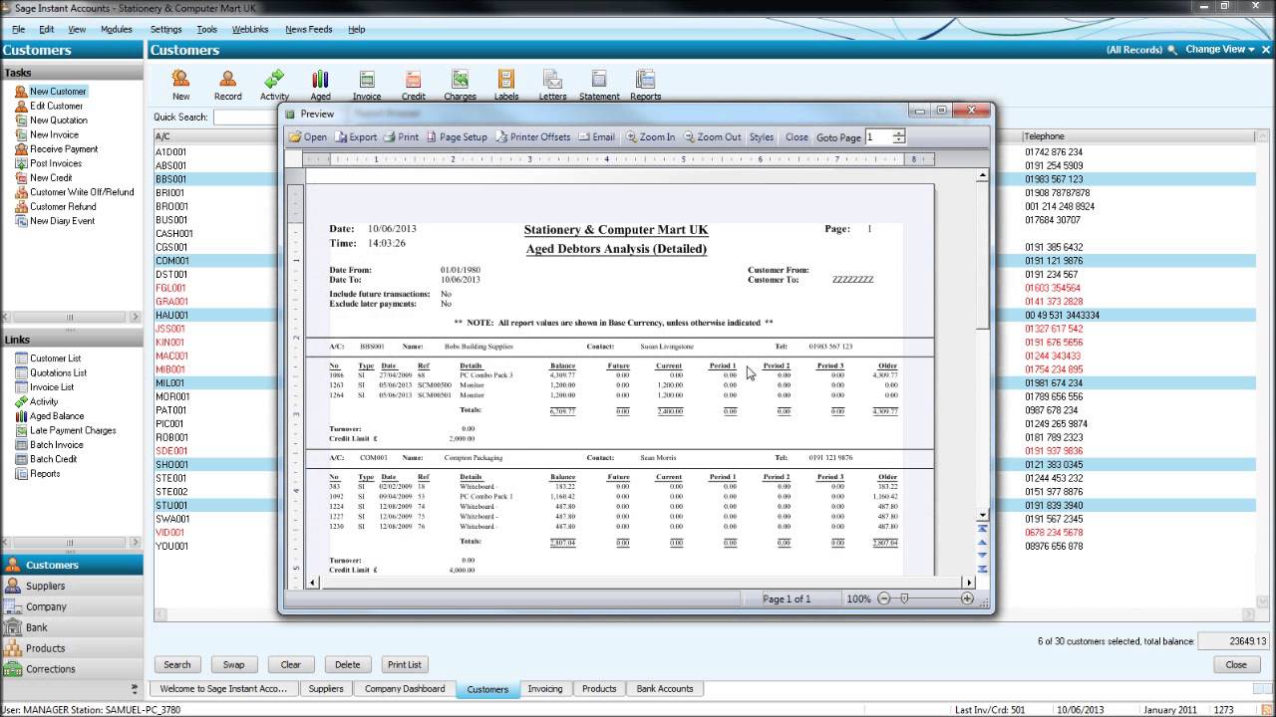Click Styles in the Preview toolbar
Screen dimensions: 1276x717
[x=762, y=137]
